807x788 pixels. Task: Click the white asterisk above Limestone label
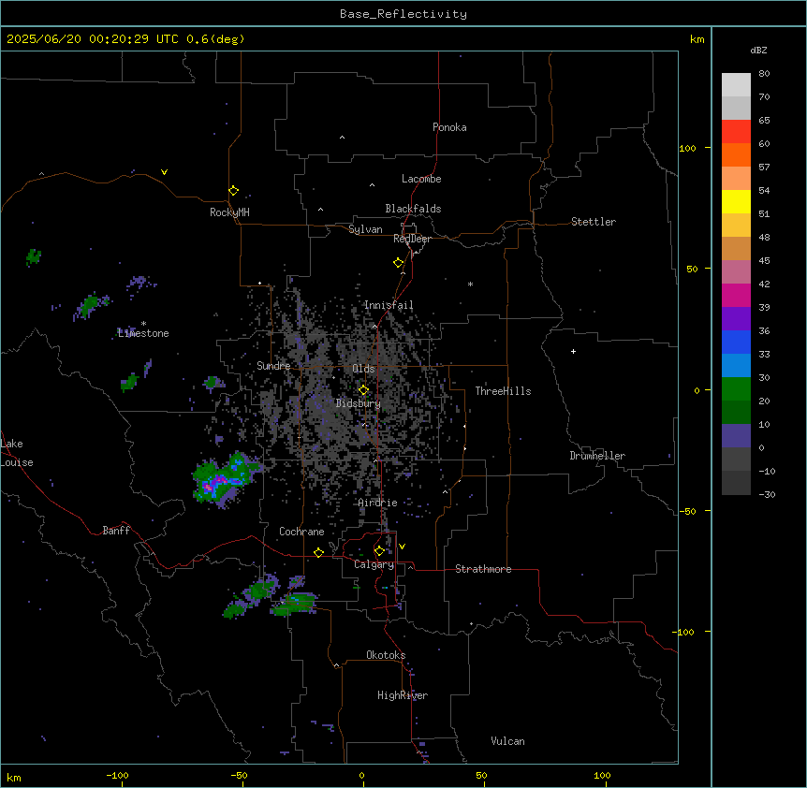[143, 324]
